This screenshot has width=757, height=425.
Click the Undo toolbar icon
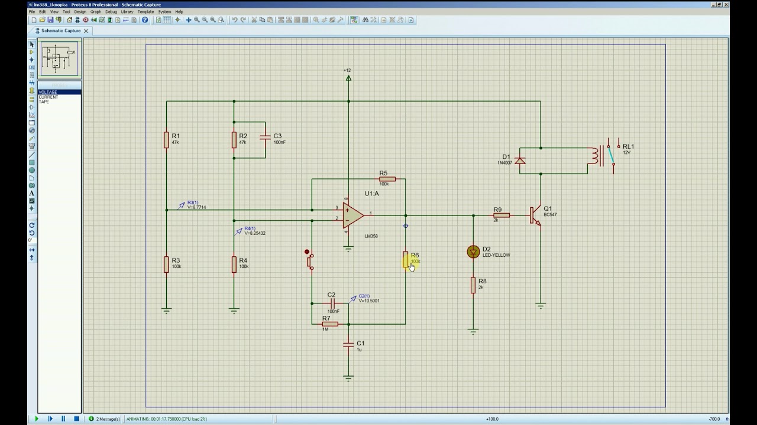(235, 19)
